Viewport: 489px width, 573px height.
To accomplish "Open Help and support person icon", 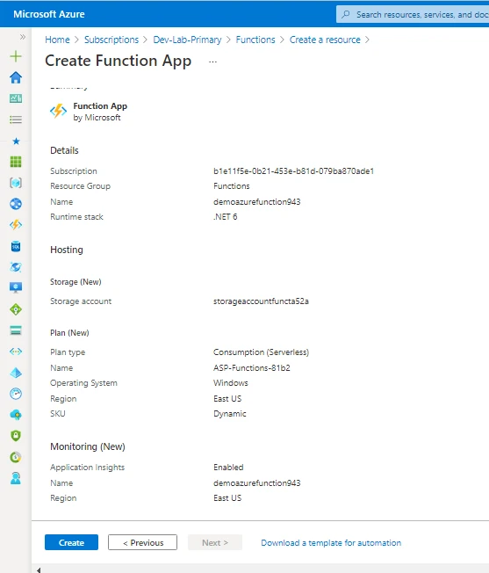I will [x=16, y=478].
